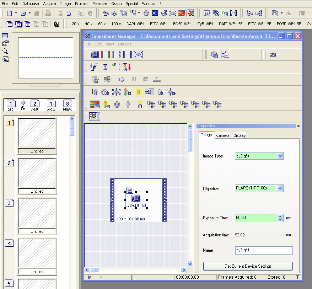Screen dimensions: 312x289
Task: Click the camera snapshot icon in Experiment Manager
Action: tap(273, 55)
